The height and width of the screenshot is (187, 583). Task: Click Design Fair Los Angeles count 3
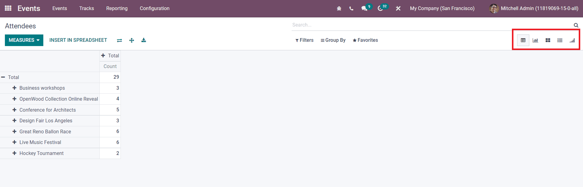(110, 120)
